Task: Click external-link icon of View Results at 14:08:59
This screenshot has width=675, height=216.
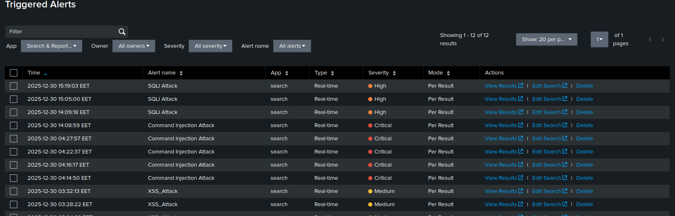Action: click(521, 125)
